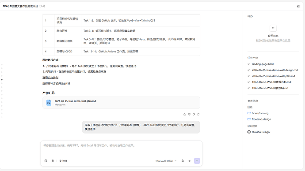Viewport: 305px width, 171px height.
Task: Click the frontend-design skill book icon
Action: coord(249,119)
